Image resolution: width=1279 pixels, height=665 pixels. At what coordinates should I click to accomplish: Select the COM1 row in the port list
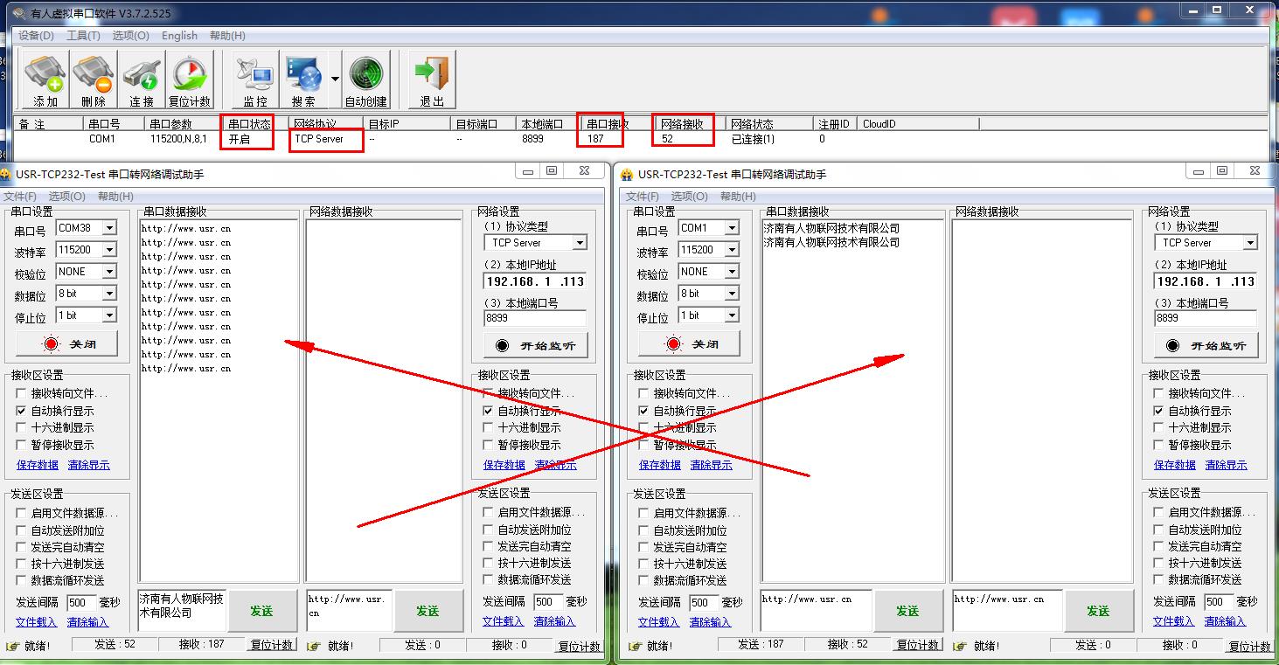[102, 139]
